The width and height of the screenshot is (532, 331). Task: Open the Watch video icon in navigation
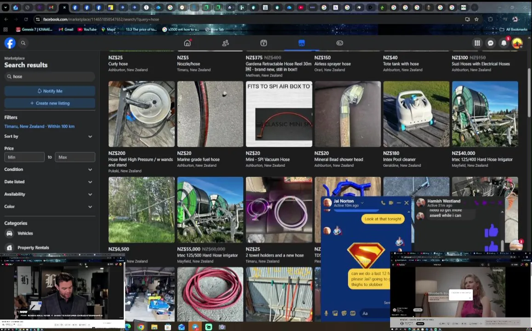263,43
